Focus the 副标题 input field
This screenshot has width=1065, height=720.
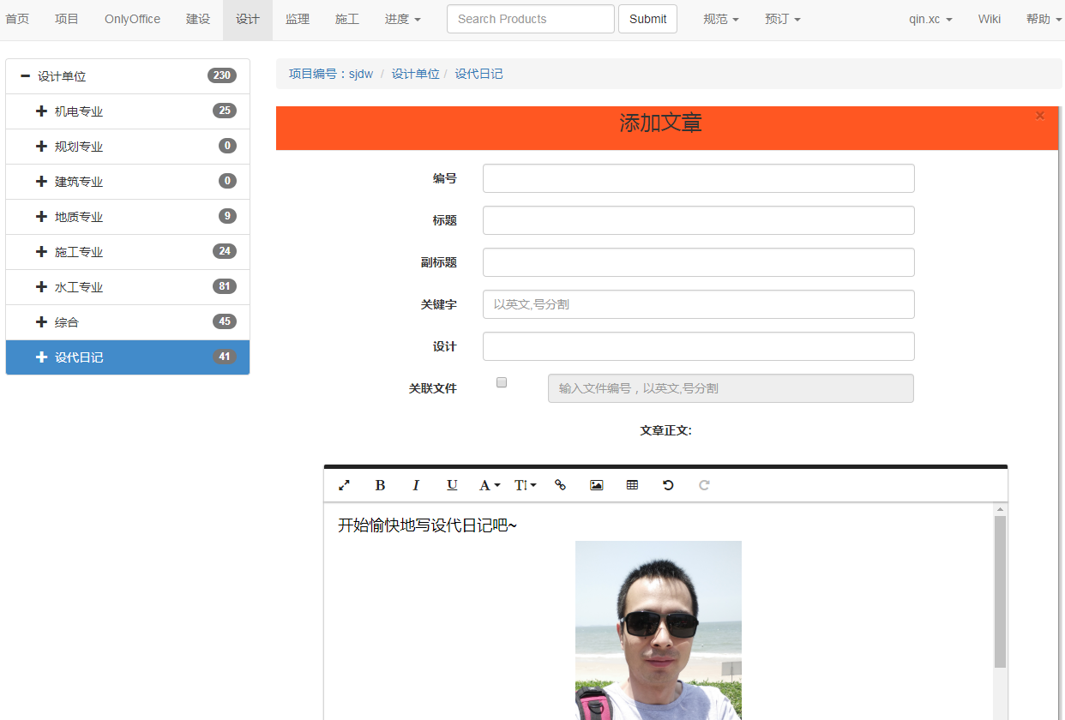coord(699,262)
